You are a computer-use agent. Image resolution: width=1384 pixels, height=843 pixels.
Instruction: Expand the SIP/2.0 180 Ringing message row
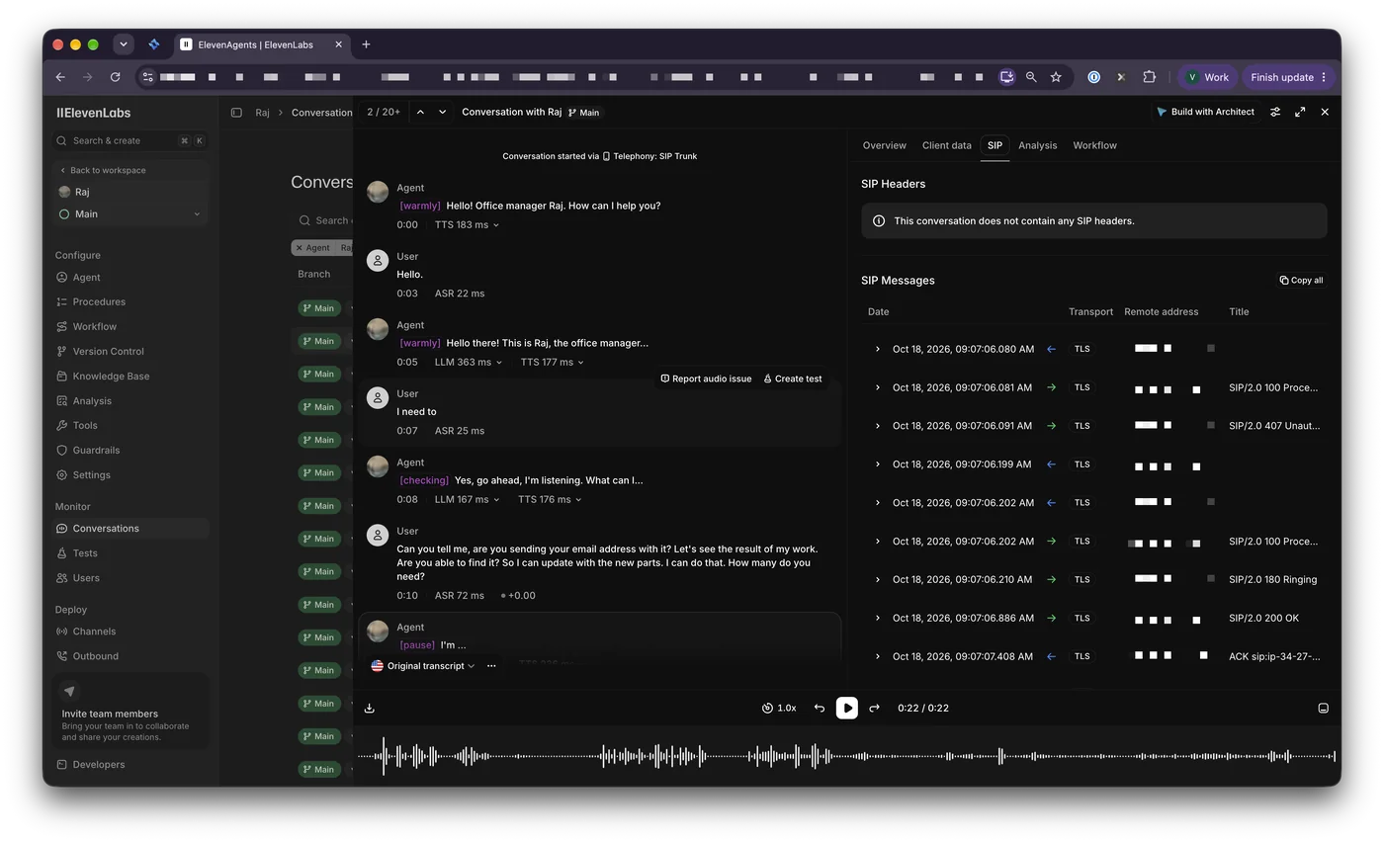pos(878,580)
